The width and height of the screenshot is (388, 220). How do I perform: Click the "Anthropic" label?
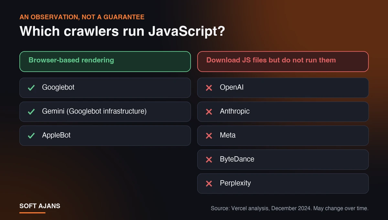pos(235,111)
